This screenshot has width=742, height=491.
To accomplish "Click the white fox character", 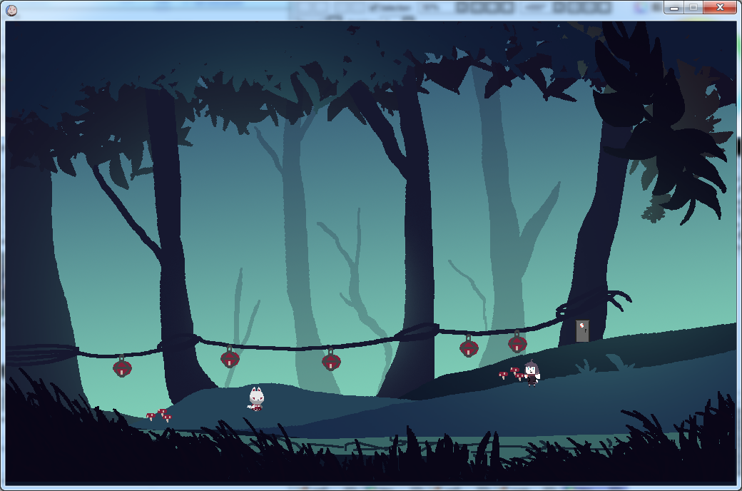I will 256,399.
